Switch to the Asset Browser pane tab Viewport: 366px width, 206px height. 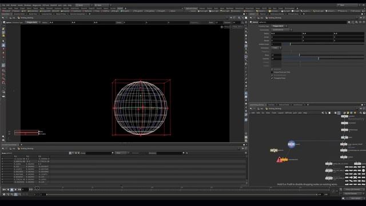coord(298,105)
